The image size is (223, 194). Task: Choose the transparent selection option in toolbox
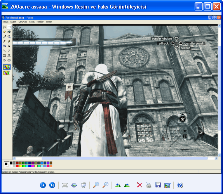pyautogui.click(x=7, y=73)
